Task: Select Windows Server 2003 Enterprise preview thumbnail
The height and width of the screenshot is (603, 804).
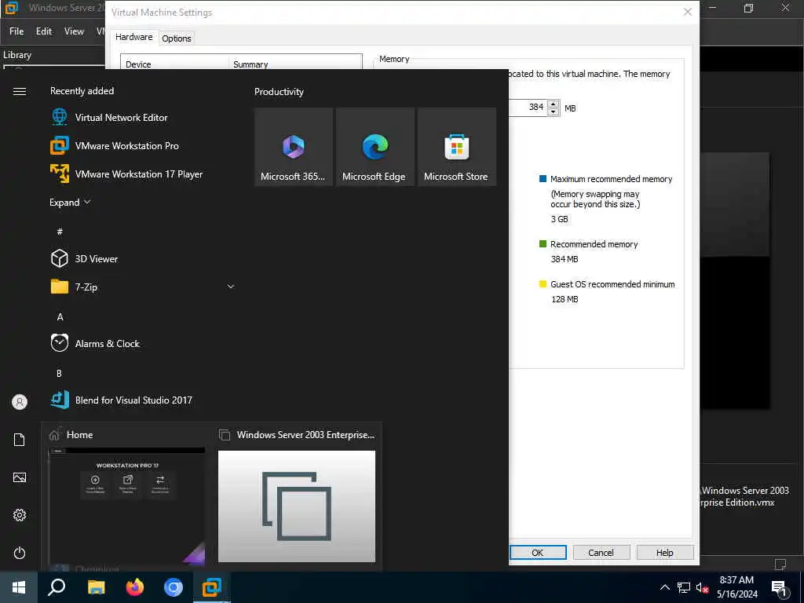Action: coord(296,506)
